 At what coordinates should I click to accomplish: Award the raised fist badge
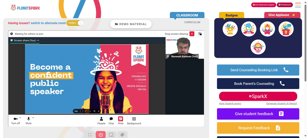249,29
